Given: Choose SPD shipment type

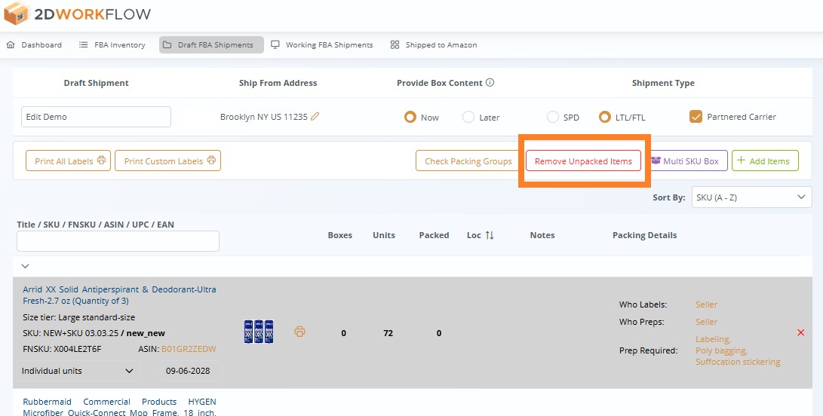Looking at the screenshot, I should click(x=553, y=117).
